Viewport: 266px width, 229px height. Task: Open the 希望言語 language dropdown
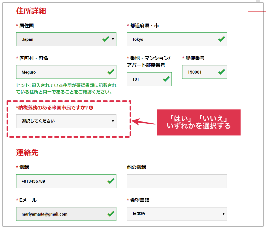[x=177, y=214]
